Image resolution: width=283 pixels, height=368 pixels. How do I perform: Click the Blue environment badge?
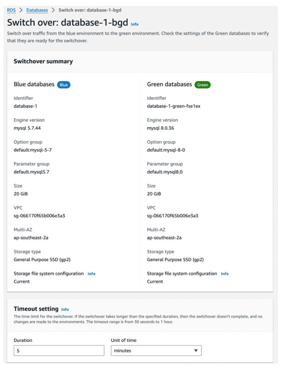coord(64,85)
